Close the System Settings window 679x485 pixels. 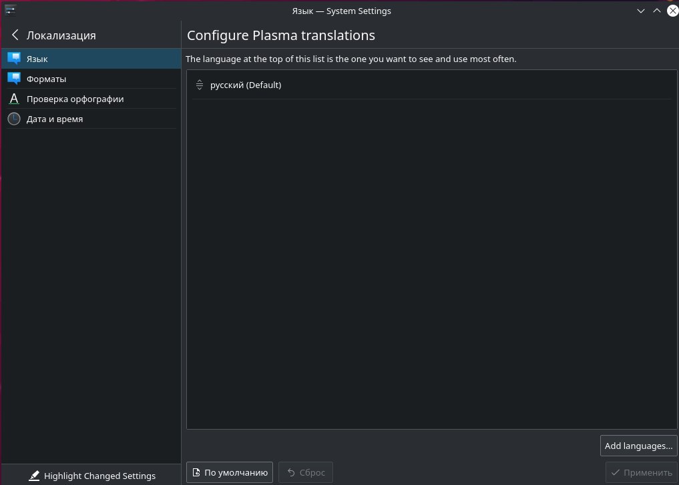pyautogui.click(x=673, y=11)
